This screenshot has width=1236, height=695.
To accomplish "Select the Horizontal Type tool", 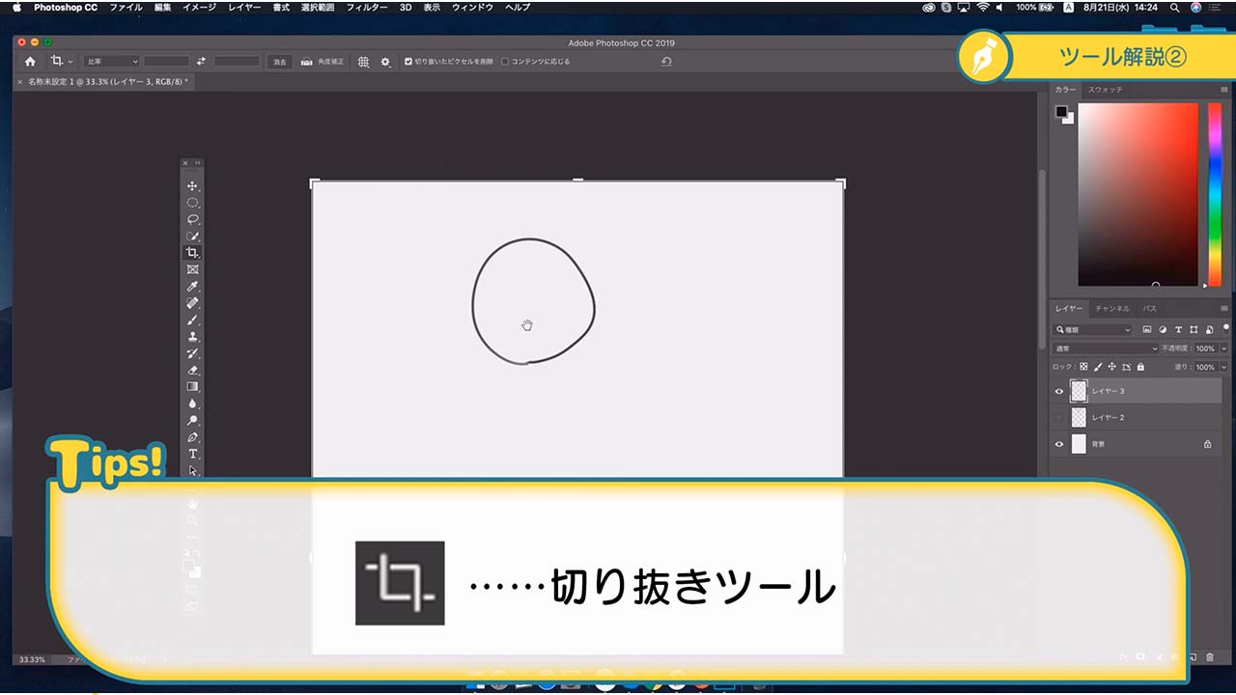I will pyautogui.click(x=192, y=454).
